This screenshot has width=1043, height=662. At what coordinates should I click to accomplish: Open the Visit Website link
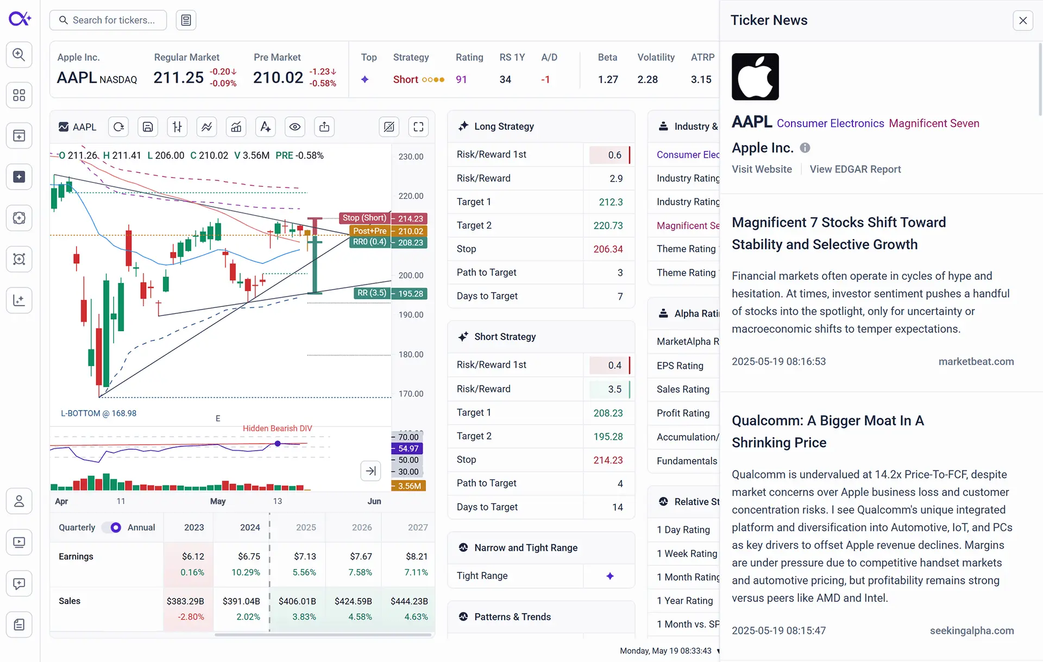coord(762,169)
